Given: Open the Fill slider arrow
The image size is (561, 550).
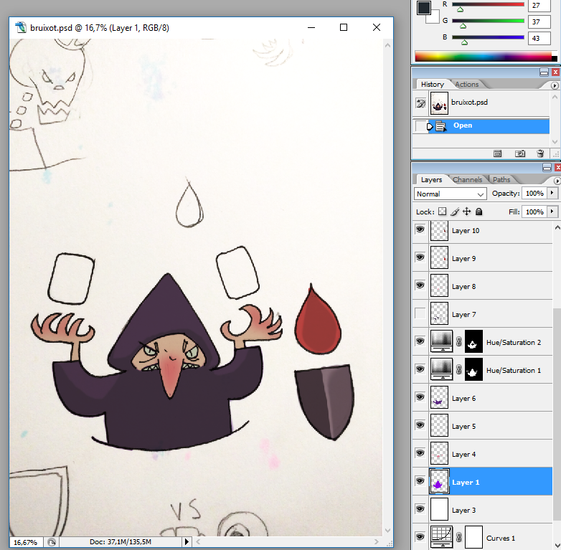Looking at the screenshot, I should click(x=552, y=212).
